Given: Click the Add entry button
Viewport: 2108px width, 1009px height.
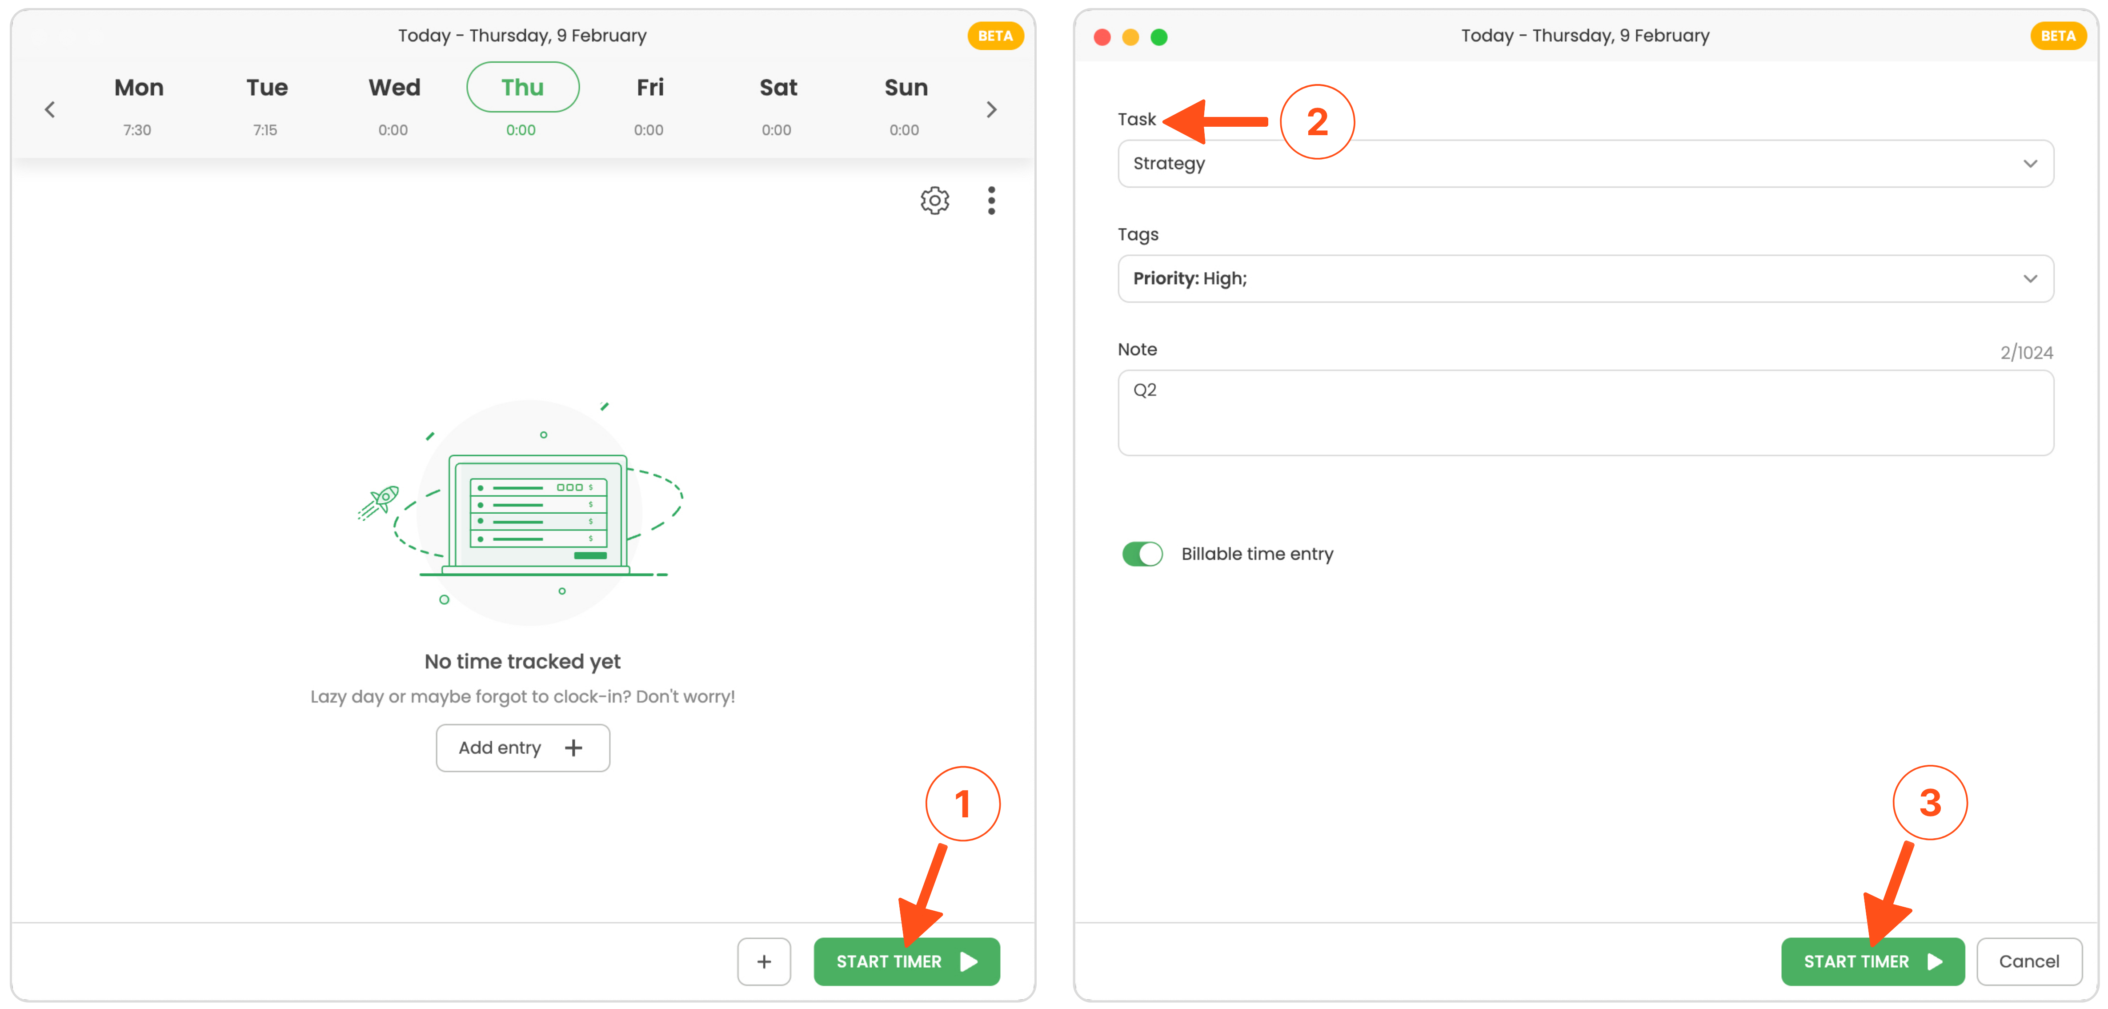Looking at the screenshot, I should [522, 747].
